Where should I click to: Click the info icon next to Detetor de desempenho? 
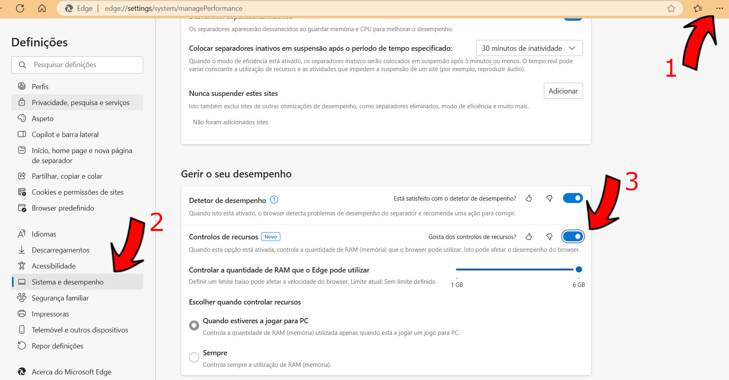pyautogui.click(x=274, y=200)
